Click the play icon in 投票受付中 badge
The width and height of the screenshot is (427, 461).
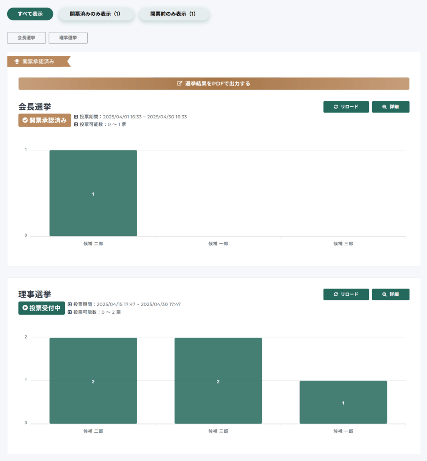click(25, 307)
